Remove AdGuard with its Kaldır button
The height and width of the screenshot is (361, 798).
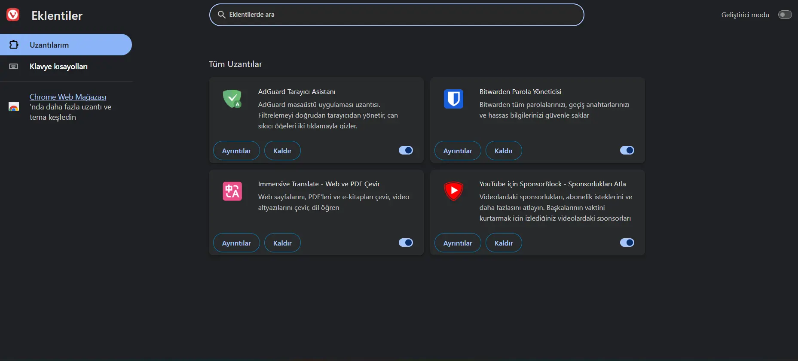(282, 151)
